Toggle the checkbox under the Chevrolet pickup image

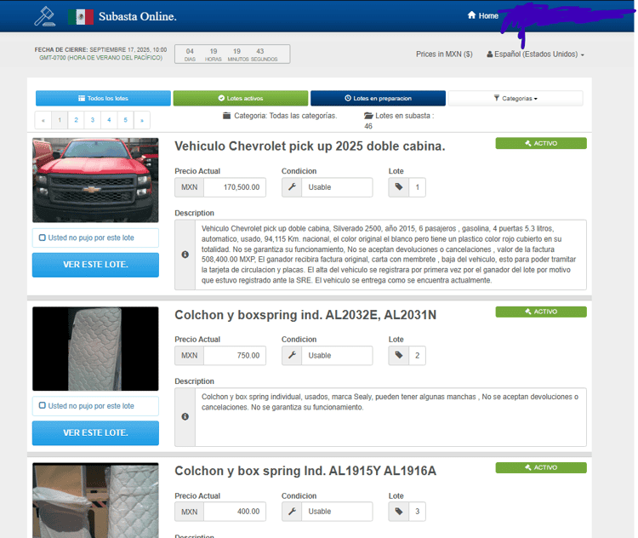(43, 238)
